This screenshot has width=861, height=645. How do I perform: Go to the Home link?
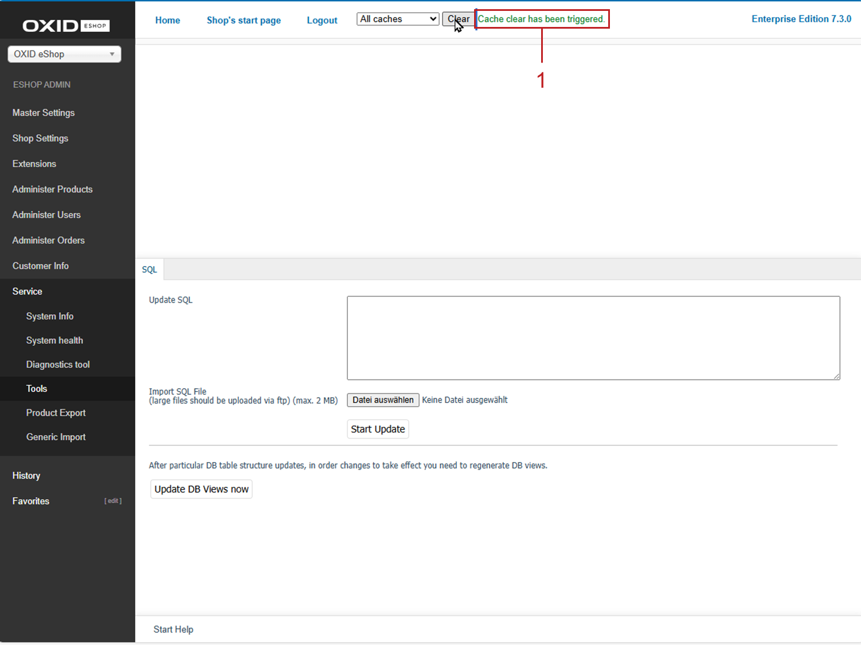(167, 20)
